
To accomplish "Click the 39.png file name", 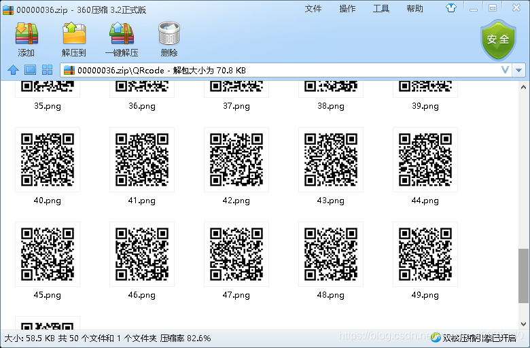I will [425, 106].
